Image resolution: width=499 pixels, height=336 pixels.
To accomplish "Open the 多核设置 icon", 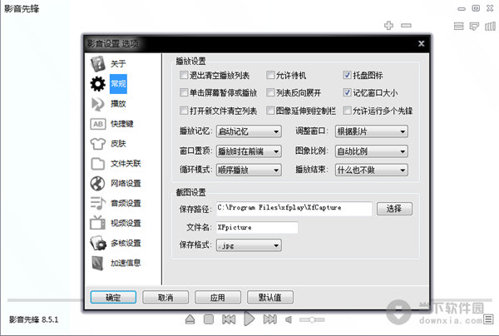I will coord(97,243).
